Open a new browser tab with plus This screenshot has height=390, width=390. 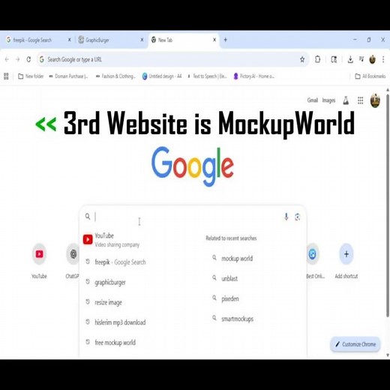(226, 40)
